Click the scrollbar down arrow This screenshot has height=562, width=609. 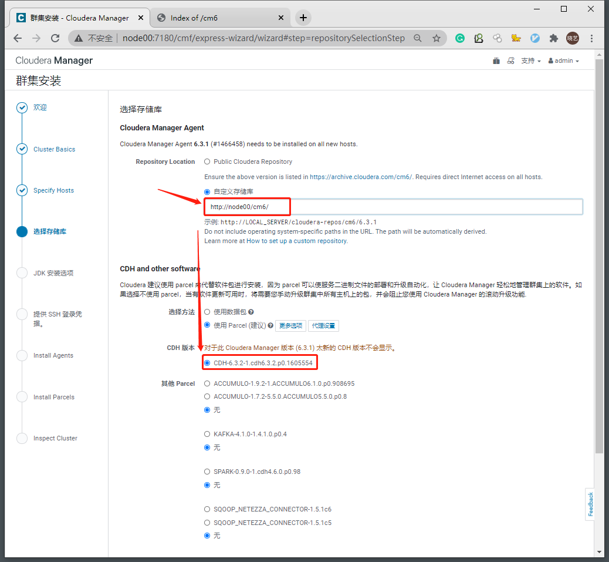tap(599, 552)
